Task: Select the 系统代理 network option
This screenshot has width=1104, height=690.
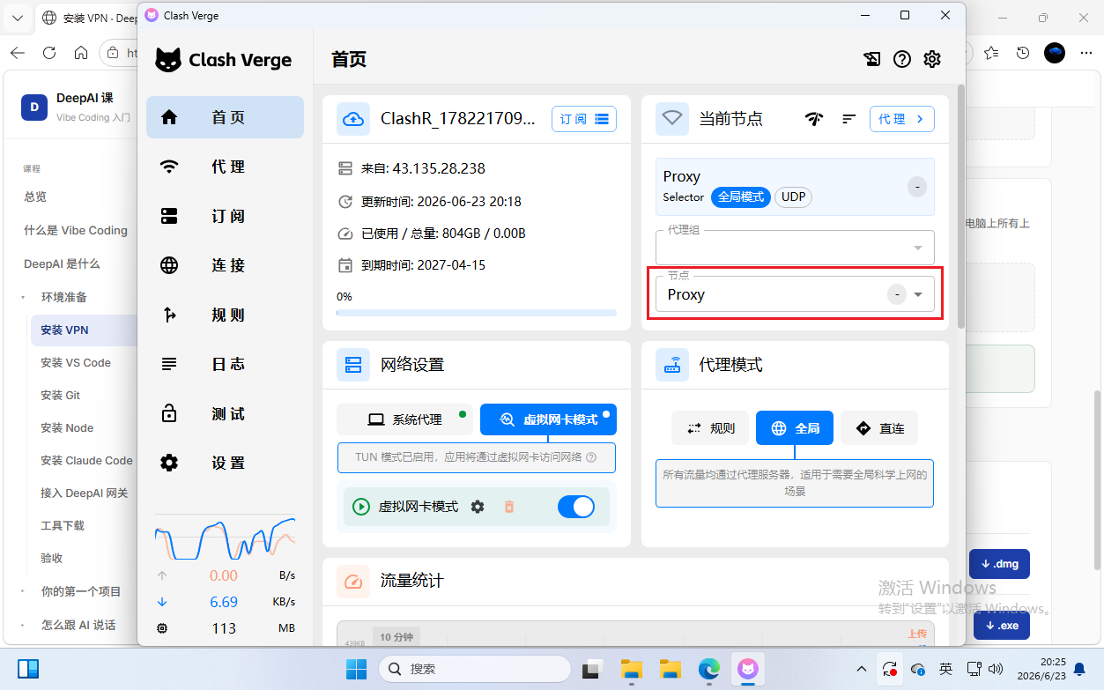Action: [x=405, y=419]
